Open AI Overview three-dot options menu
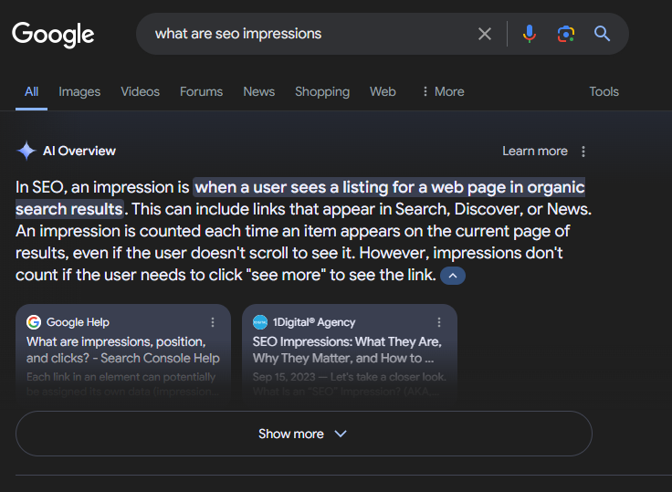Screen dimensions: 672x492 click(x=584, y=152)
